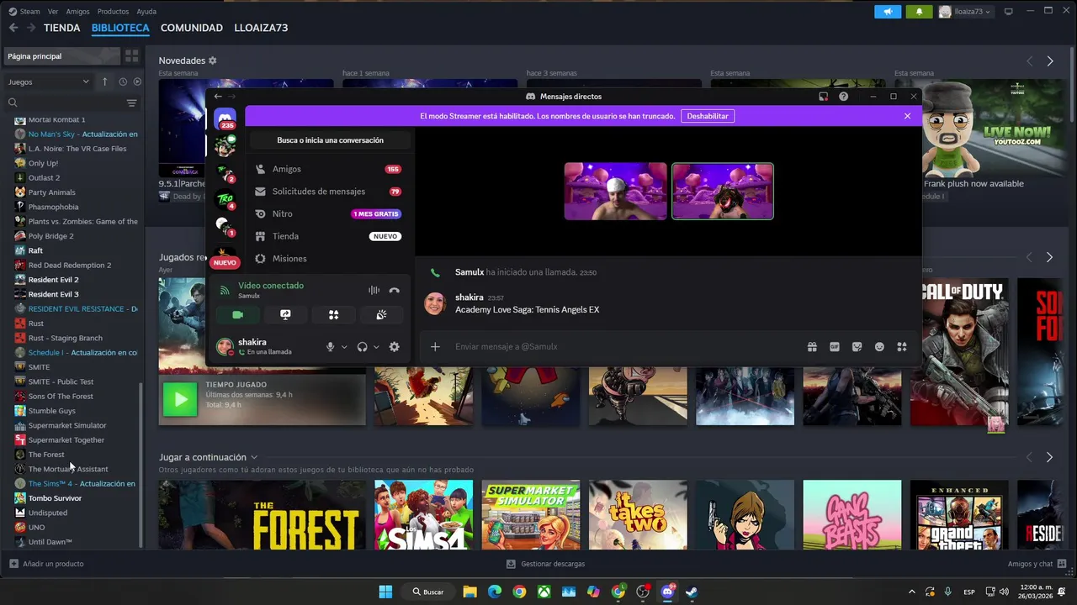Open the Windows Start menu
This screenshot has width=1077, height=605.
pyautogui.click(x=385, y=592)
